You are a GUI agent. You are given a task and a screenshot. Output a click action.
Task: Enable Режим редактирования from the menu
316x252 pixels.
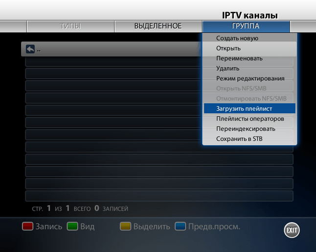249,78
